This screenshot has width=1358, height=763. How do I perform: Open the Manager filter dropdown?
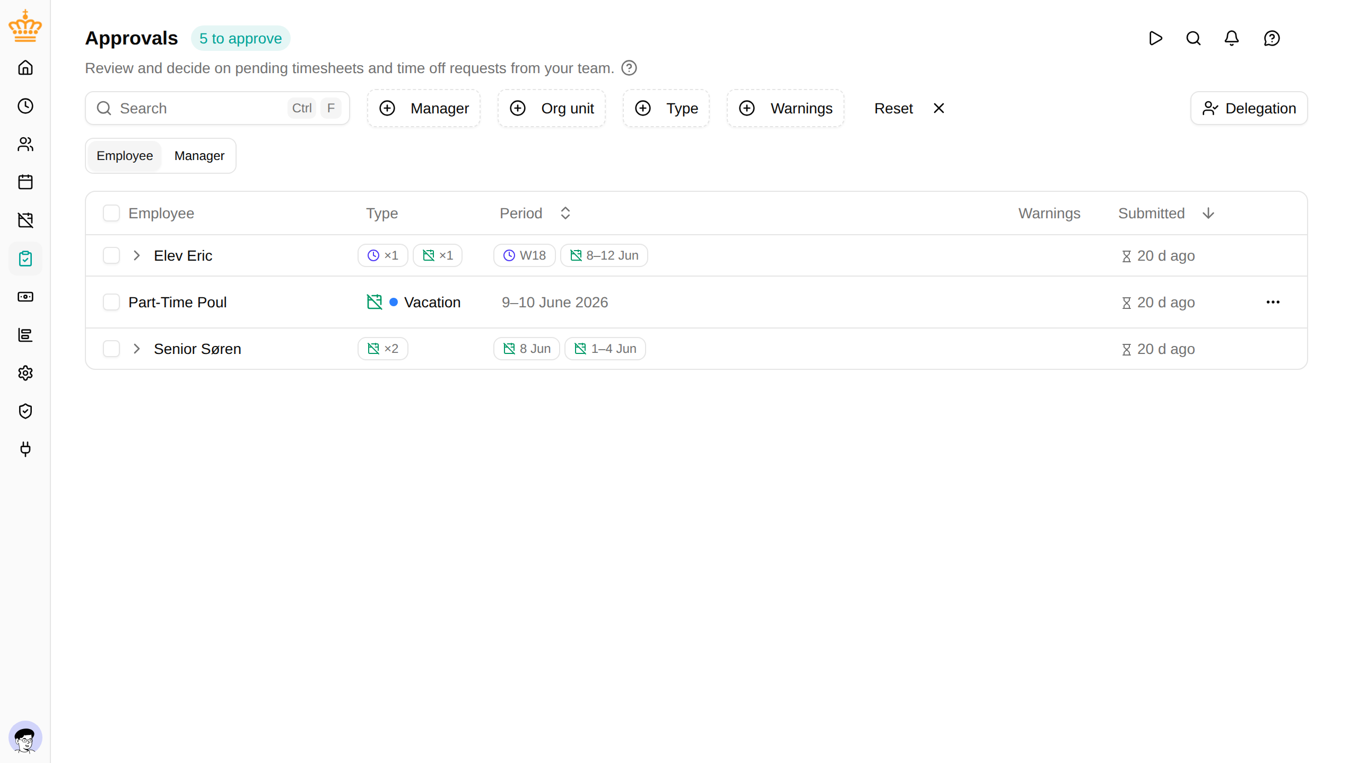point(424,108)
